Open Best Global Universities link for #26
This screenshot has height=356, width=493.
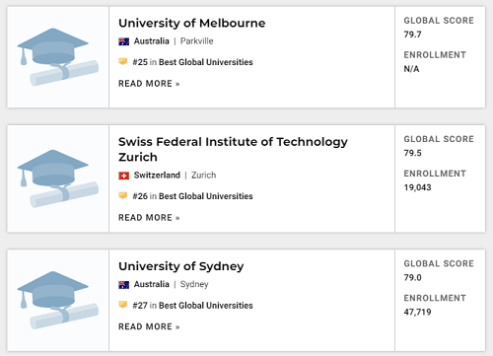click(206, 196)
